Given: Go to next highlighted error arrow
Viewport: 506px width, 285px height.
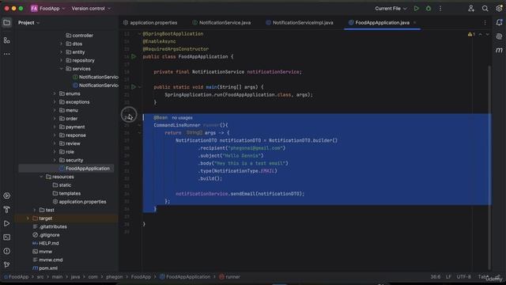Looking at the screenshot, I should tap(487, 34).
